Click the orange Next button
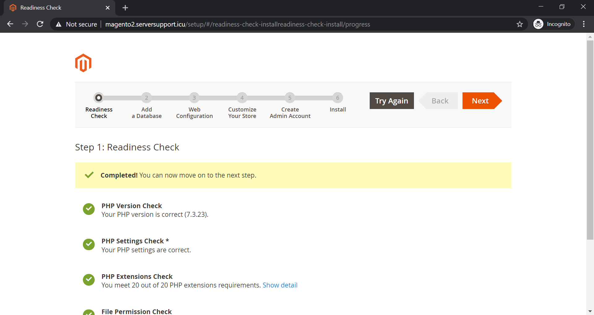Screen dimensions: 594x315 click(480, 101)
